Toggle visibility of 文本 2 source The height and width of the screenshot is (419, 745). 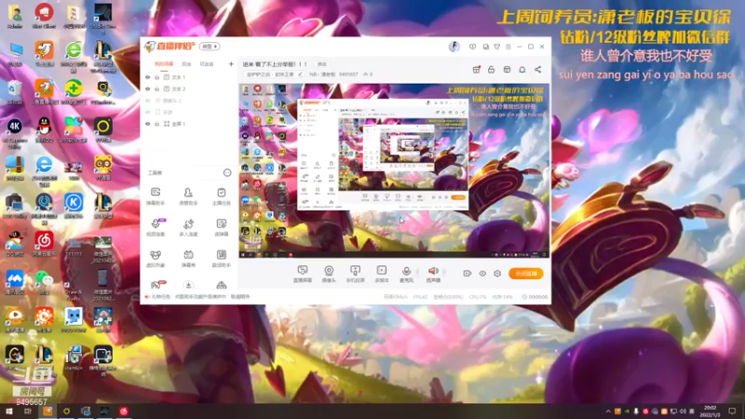click(x=148, y=88)
